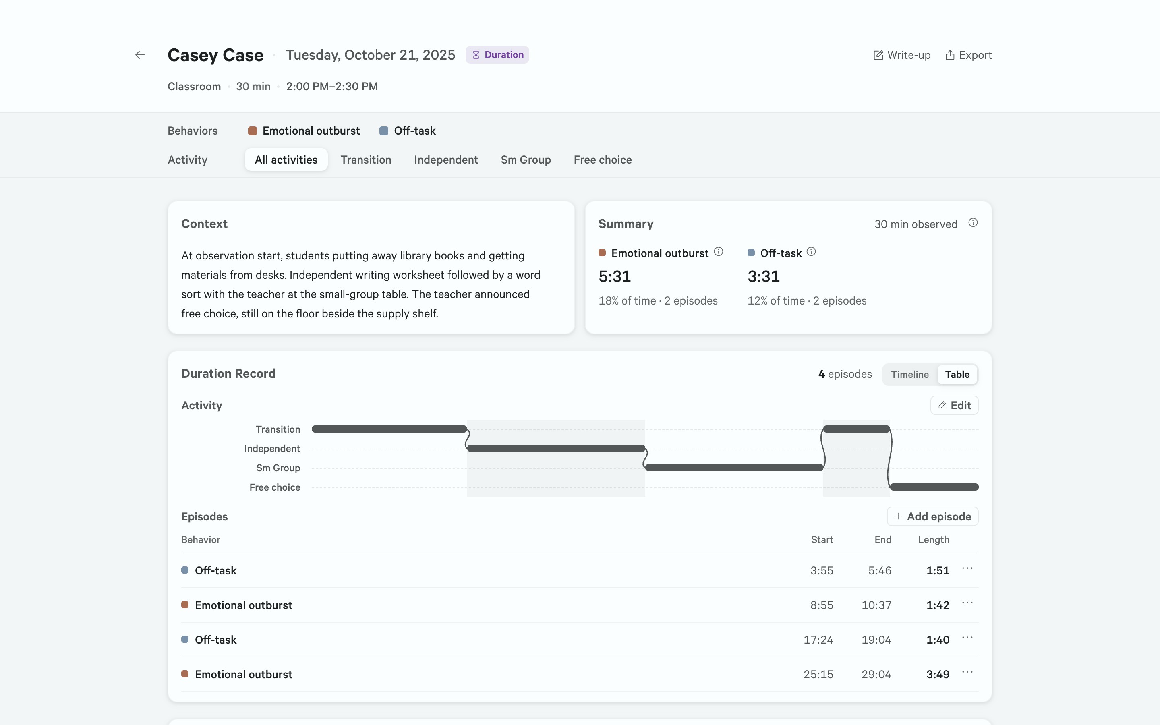The image size is (1160, 725).
Task: Export the observation report
Action: [x=968, y=55]
